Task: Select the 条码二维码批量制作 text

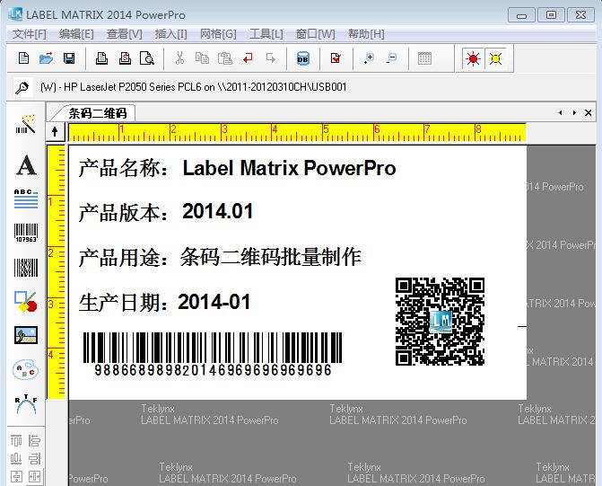Action: 271,257
